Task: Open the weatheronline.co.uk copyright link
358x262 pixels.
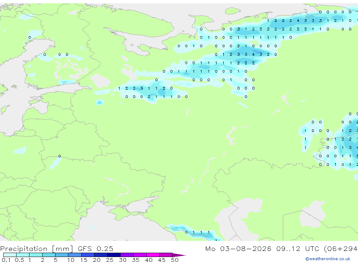Action: pyautogui.click(x=328, y=259)
